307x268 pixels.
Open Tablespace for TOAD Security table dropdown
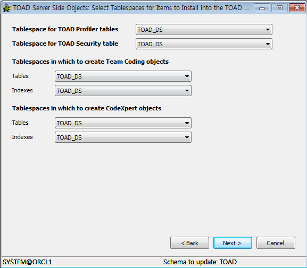[204, 44]
